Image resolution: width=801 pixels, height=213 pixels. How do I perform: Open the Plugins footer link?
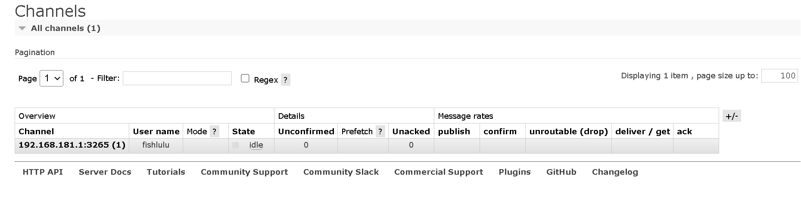514,172
